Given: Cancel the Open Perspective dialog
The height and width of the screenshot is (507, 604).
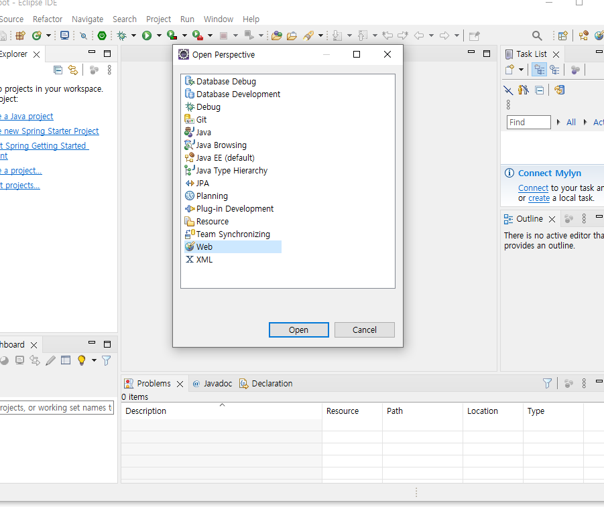Looking at the screenshot, I should pyautogui.click(x=365, y=330).
